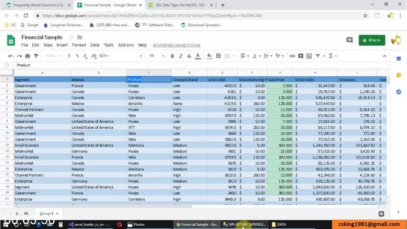Open the Tasks side panel icon

point(399,92)
